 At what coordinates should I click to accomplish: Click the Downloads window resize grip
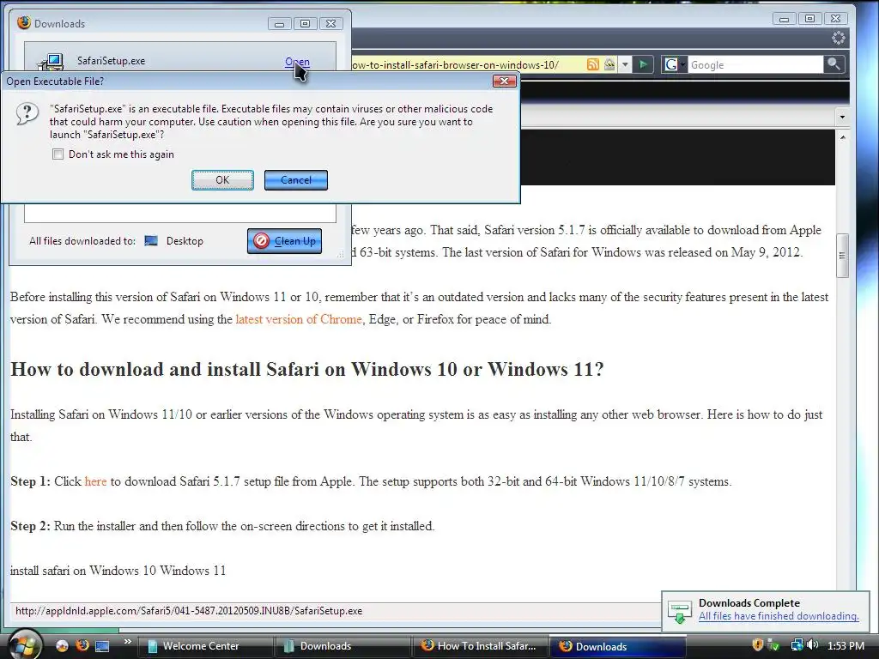[341, 254]
